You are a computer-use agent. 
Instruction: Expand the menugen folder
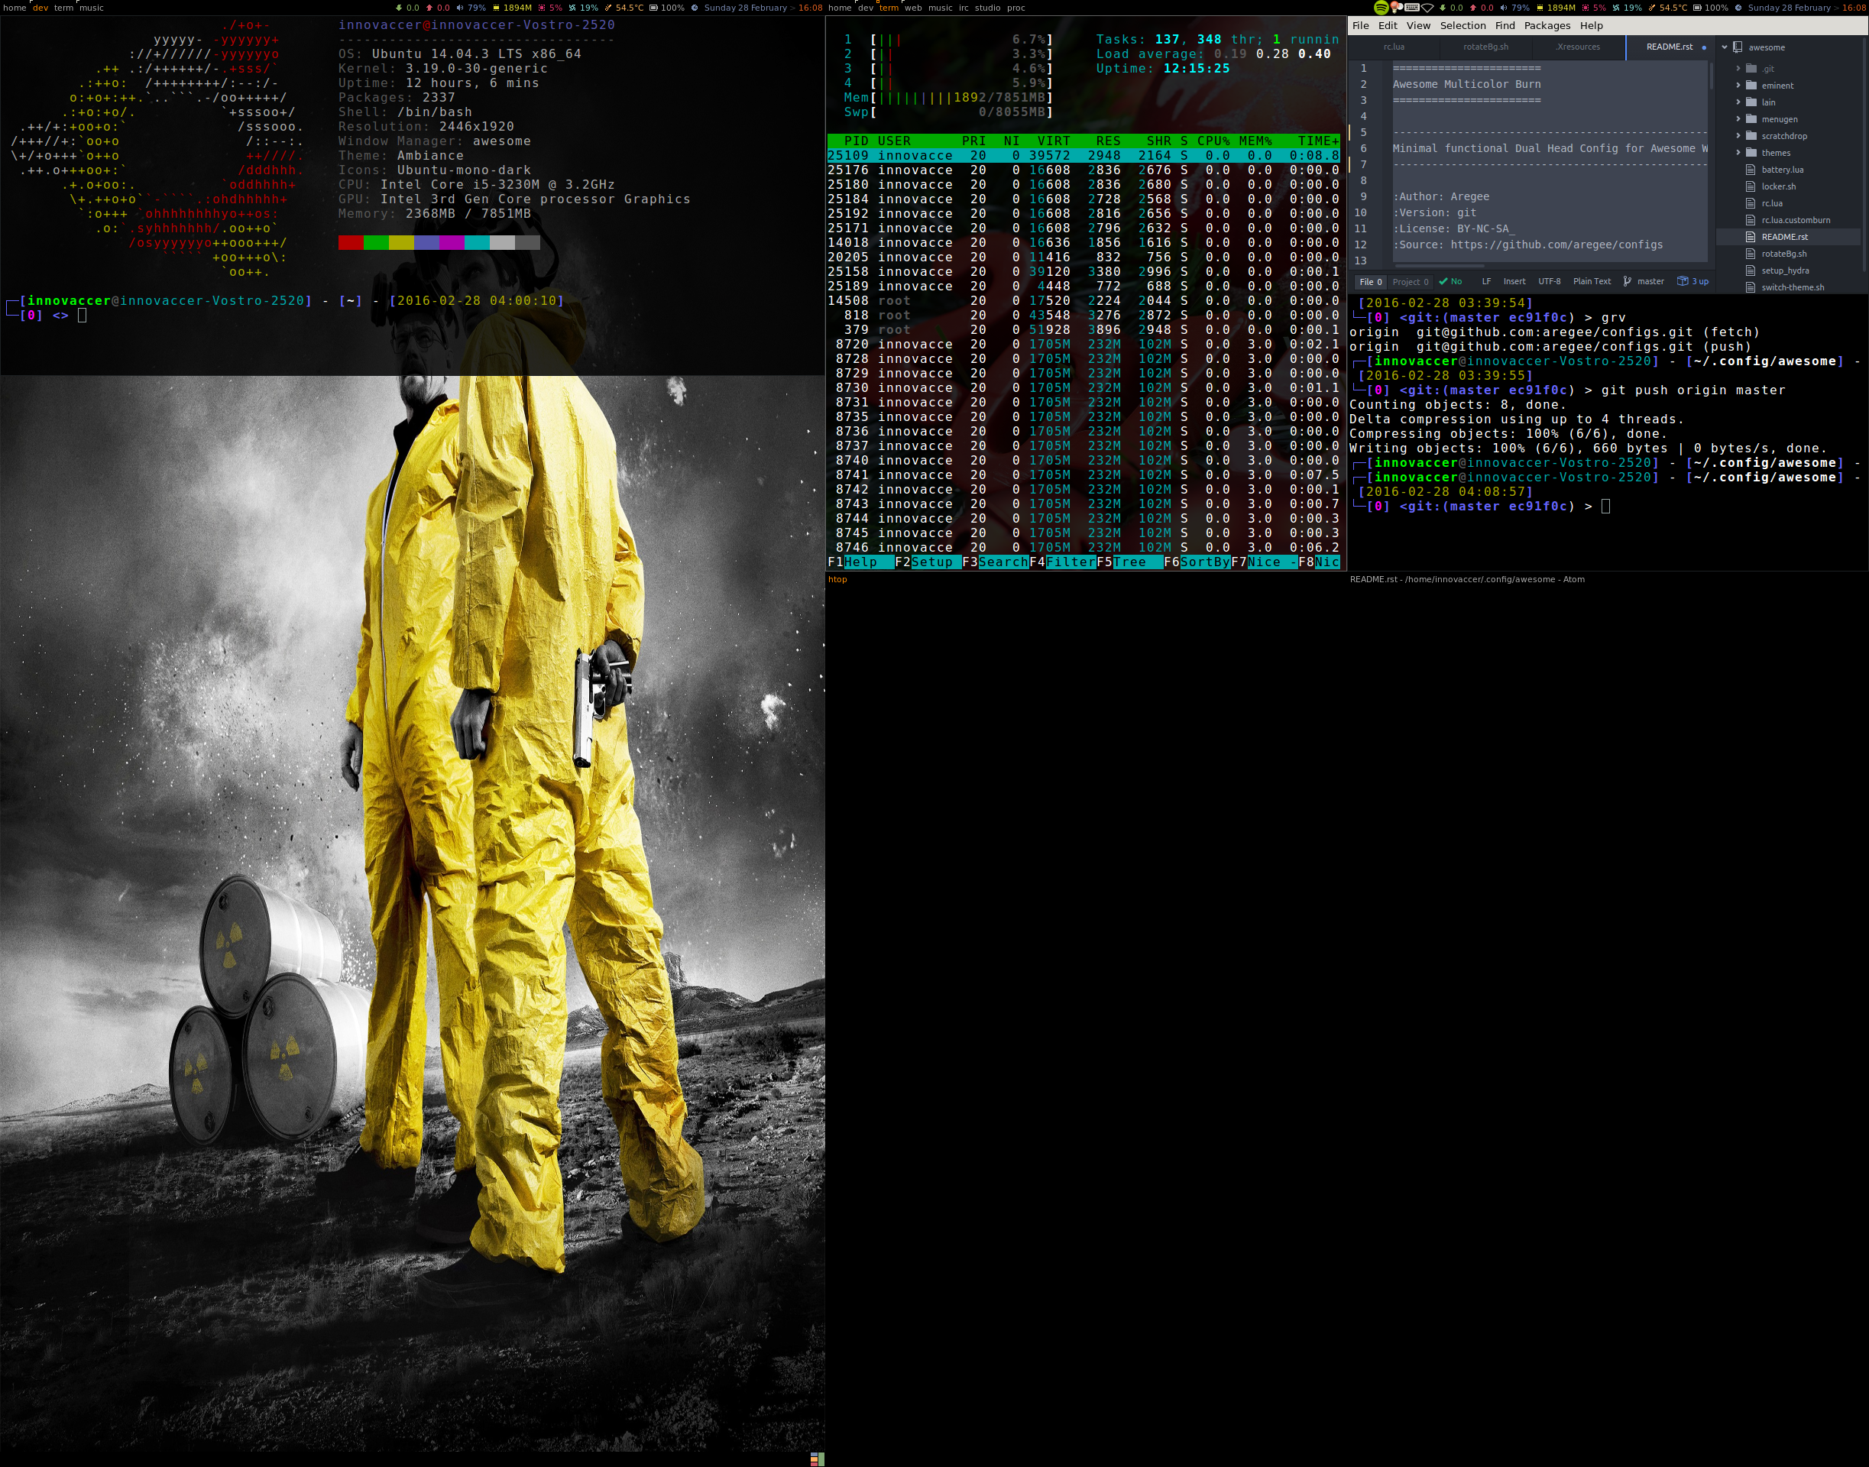point(1738,118)
